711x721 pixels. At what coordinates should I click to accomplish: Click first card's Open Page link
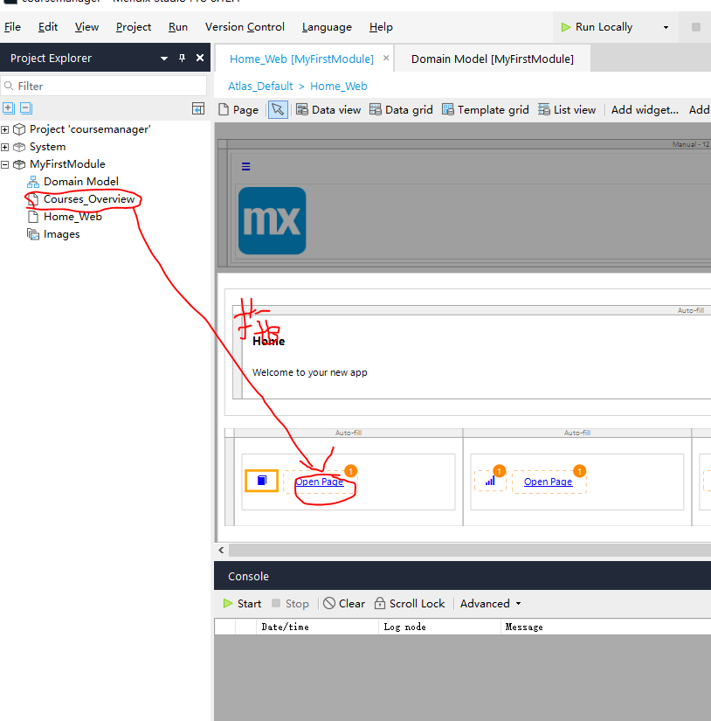pyautogui.click(x=320, y=482)
